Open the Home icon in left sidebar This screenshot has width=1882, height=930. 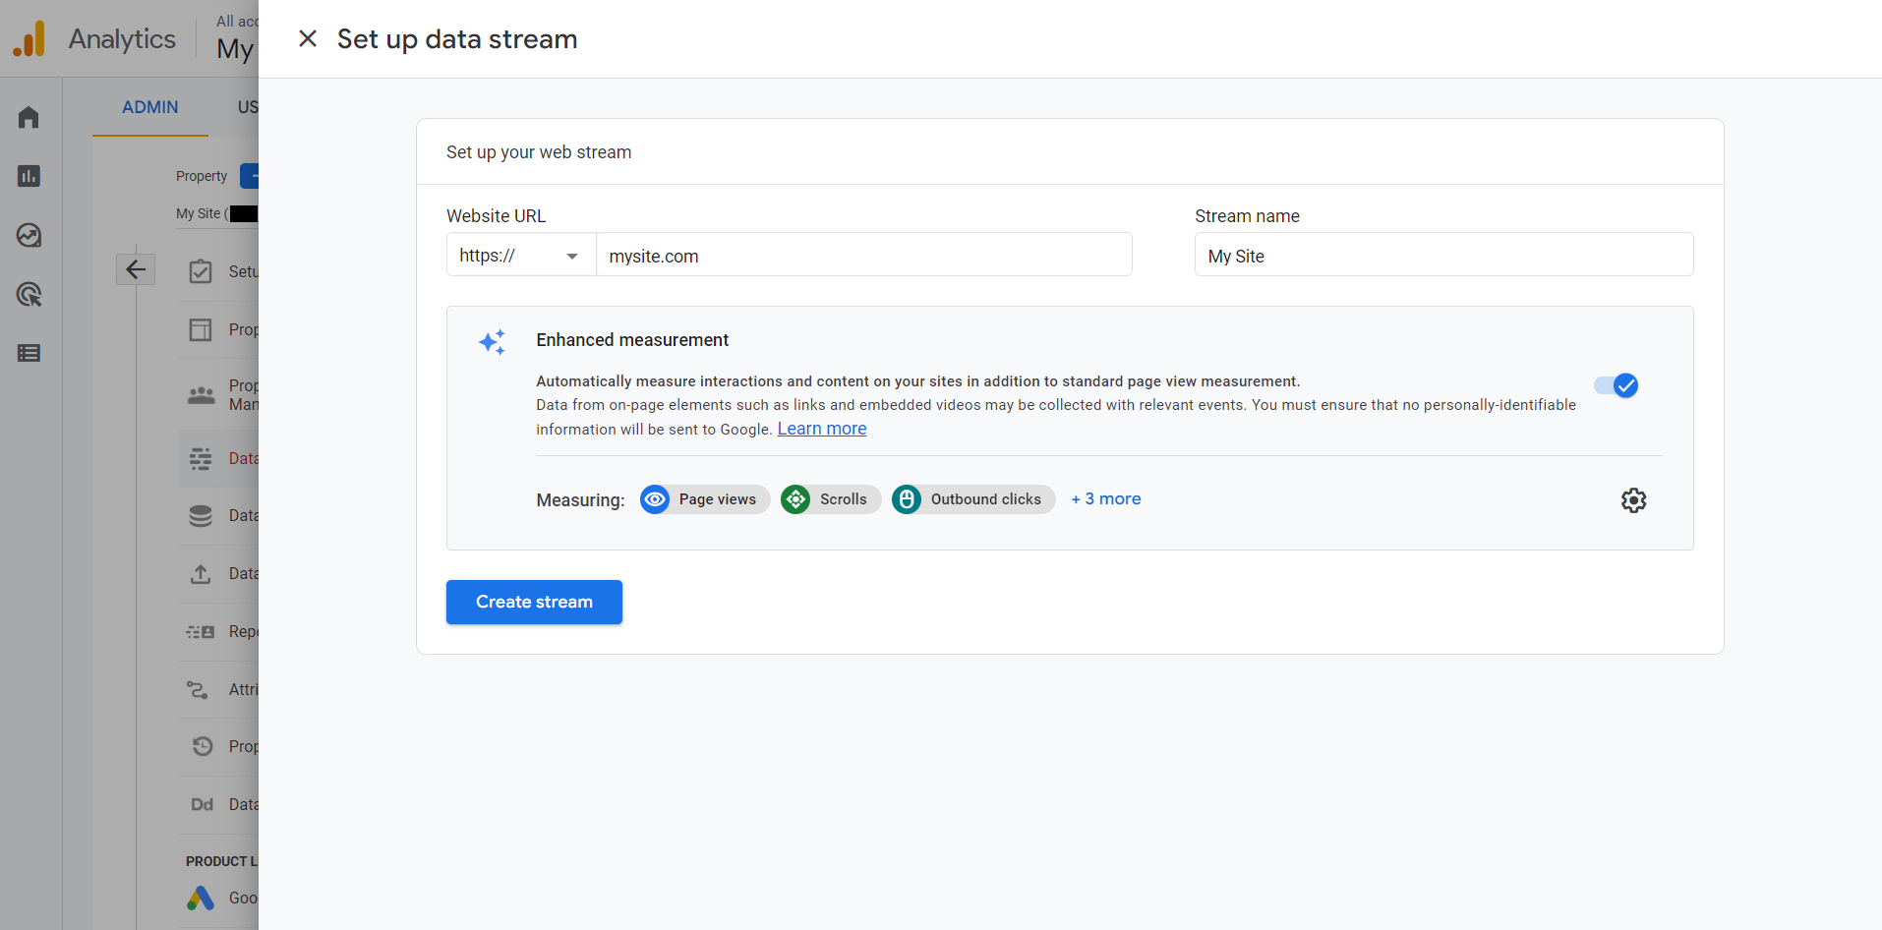29,118
